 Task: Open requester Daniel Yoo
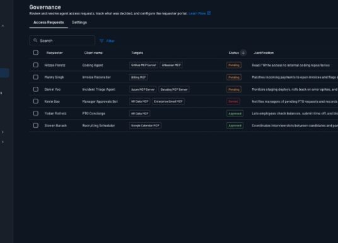point(52,89)
